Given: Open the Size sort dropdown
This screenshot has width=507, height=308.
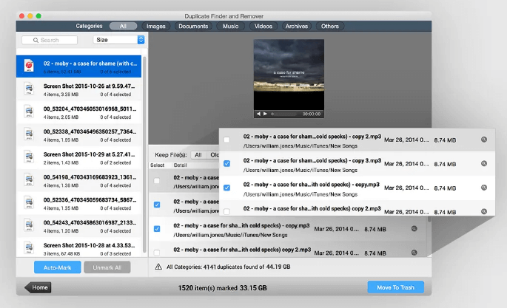Looking at the screenshot, I should [x=118, y=40].
